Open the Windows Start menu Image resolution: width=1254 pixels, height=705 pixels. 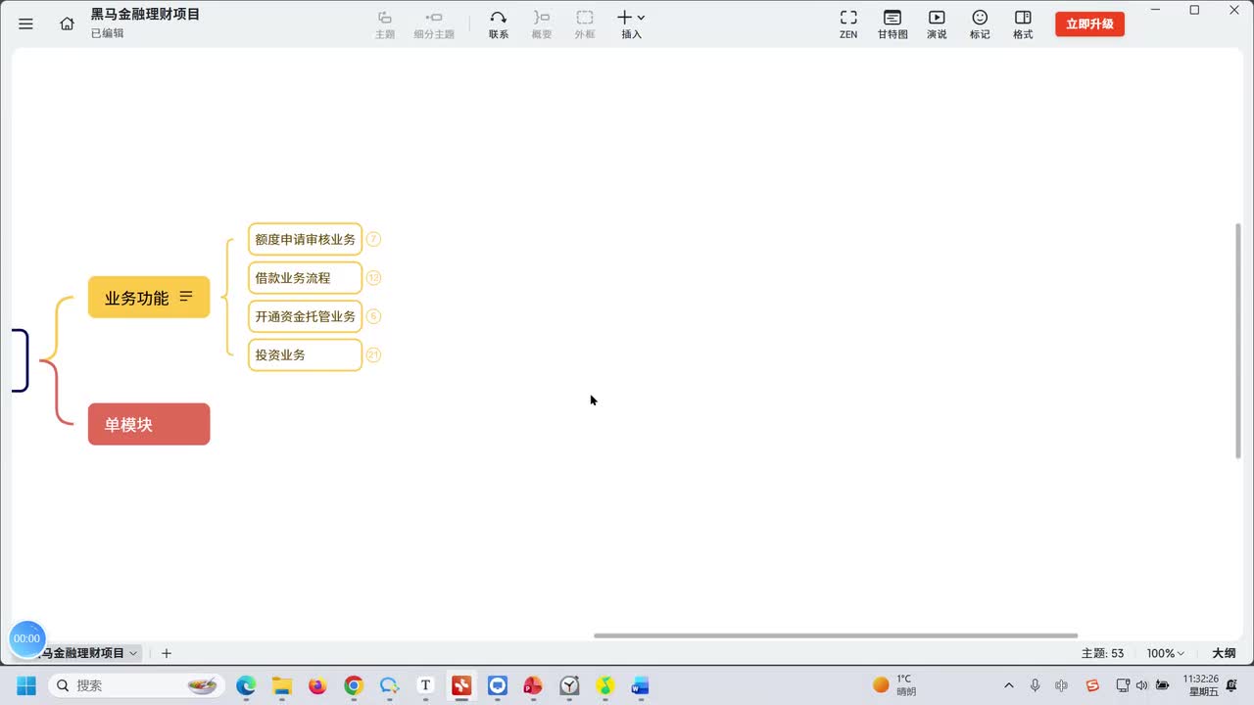26,685
